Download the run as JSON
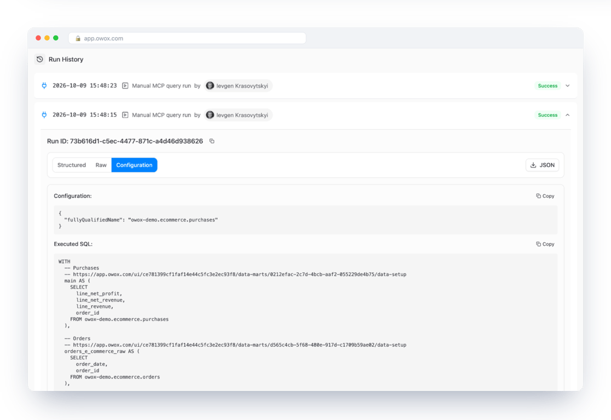The image size is (611, 420). (x=543, y=165)
